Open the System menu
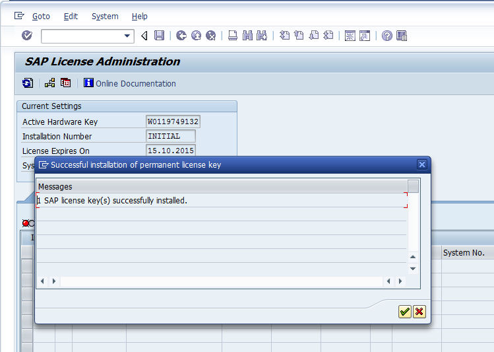 pos(105,16)
